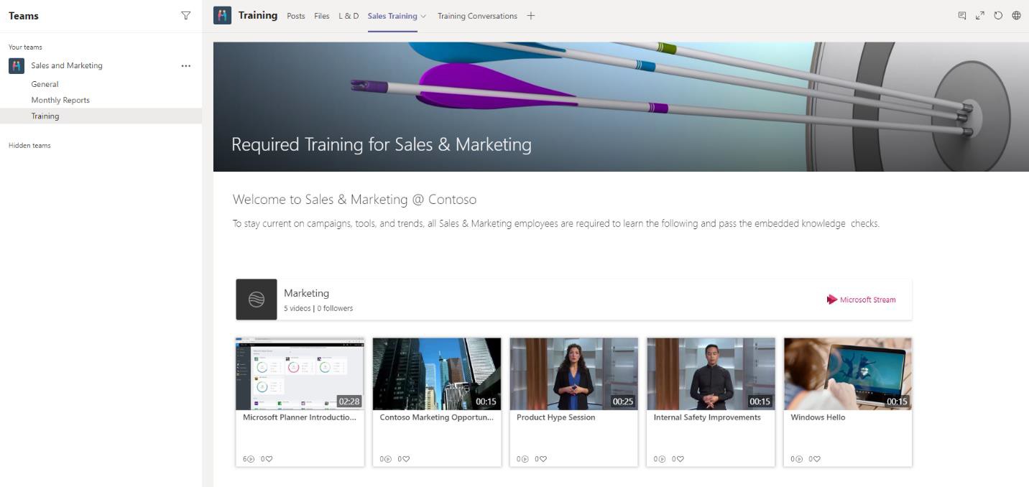Click views icon under Microsoft Planner Introduction
The image size is (1029, 487).
(250, 459)
